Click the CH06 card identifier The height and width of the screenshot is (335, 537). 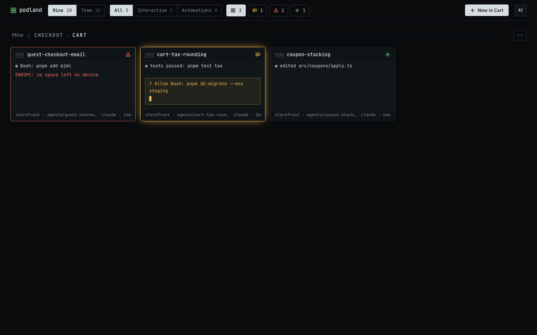coord(279,55)
